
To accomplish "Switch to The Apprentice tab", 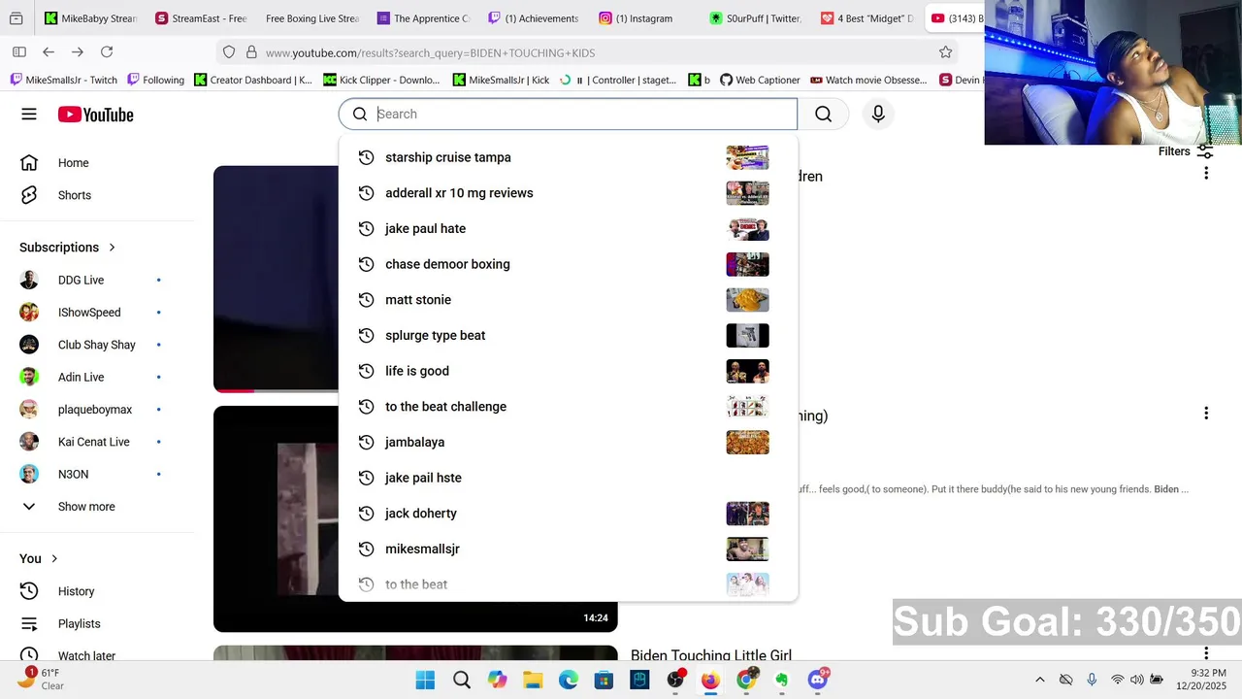I will pos(423,18).
